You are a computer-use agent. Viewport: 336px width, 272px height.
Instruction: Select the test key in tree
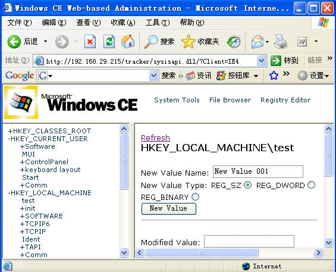click(x=29, y=201)
